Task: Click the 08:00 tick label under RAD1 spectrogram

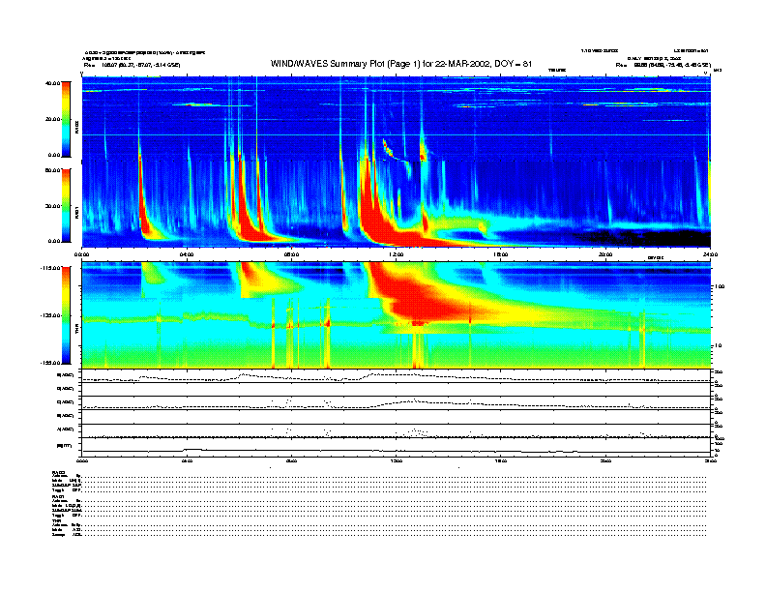Action: pyautogui.click(x=291, y=254)
